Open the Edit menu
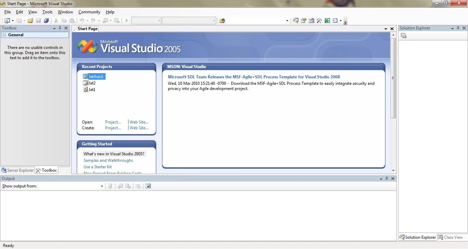468x249 pixels. (x=20, y=12)
